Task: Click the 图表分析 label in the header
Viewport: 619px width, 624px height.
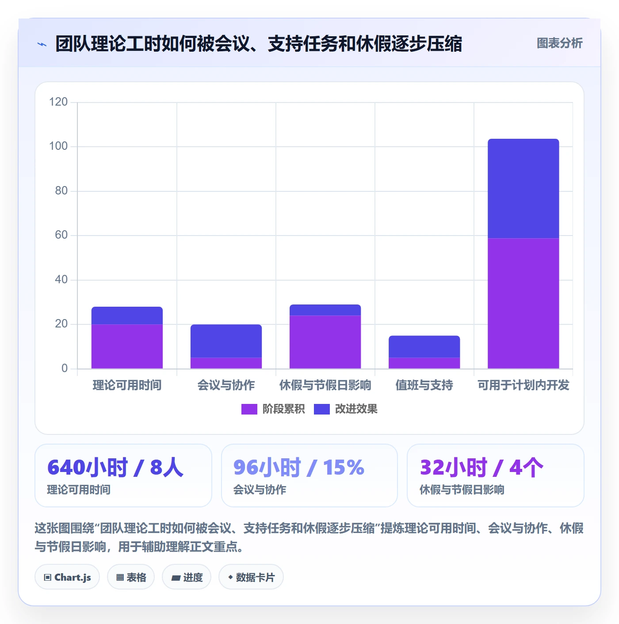Action: click(x=559, y=43)
